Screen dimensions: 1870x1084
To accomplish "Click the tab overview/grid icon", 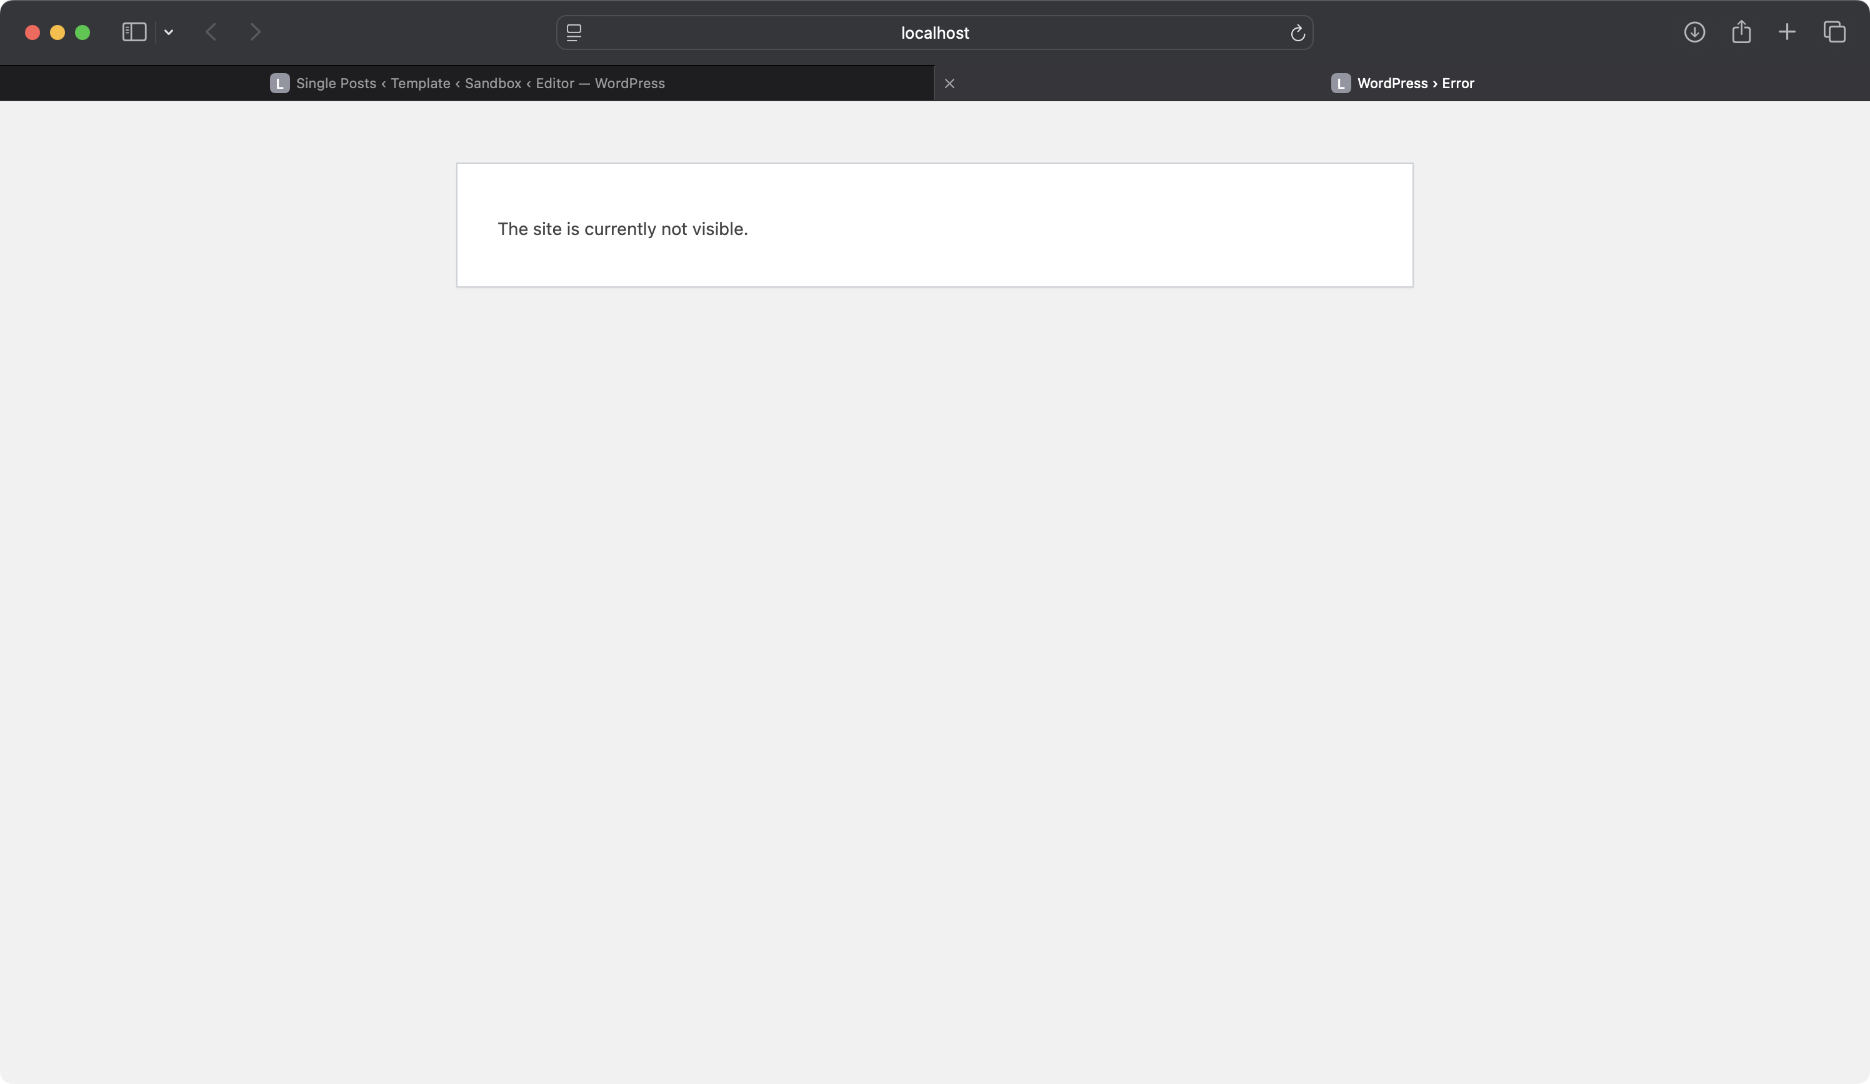I will click(1835, 31).
